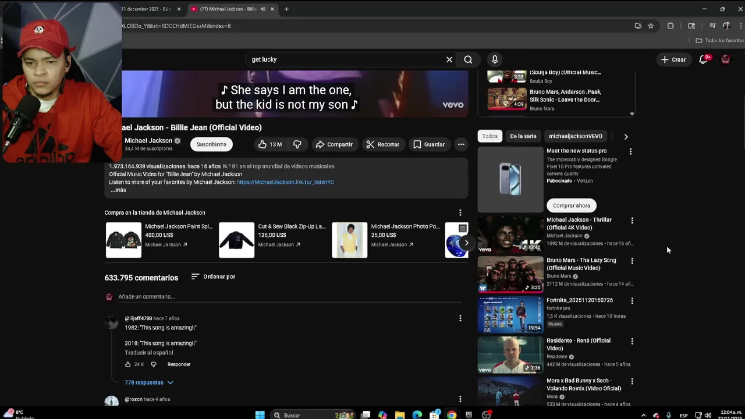Click Comprar ahora on the Pixel ad
Image resolution: width=745 pixels, height=419 pixels.
point(572,205)
